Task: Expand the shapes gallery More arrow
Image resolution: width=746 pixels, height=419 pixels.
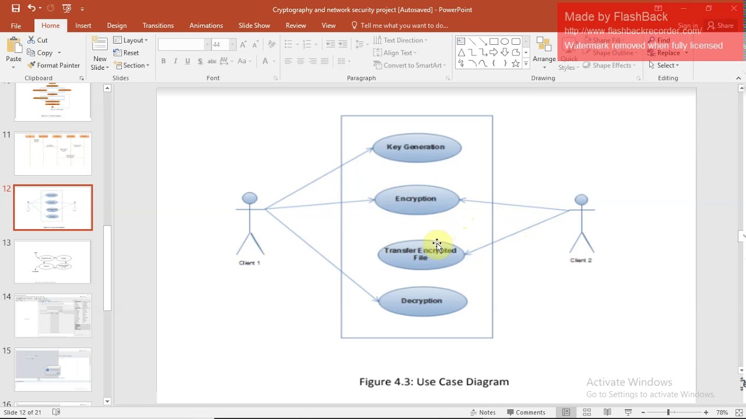Action: 526,64
